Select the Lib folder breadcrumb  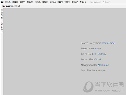18,6
